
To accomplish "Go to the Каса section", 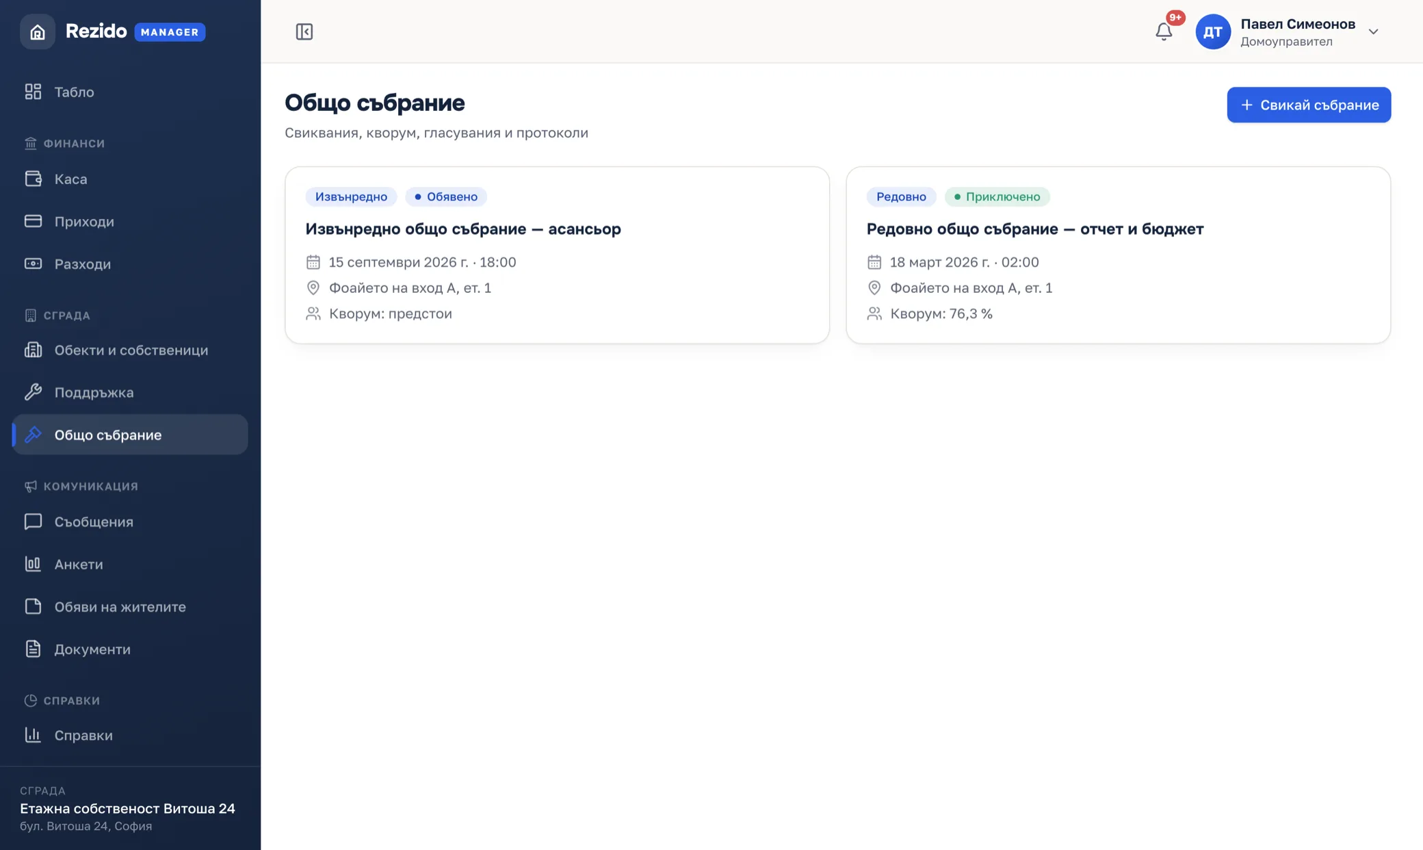I will 130,179.
